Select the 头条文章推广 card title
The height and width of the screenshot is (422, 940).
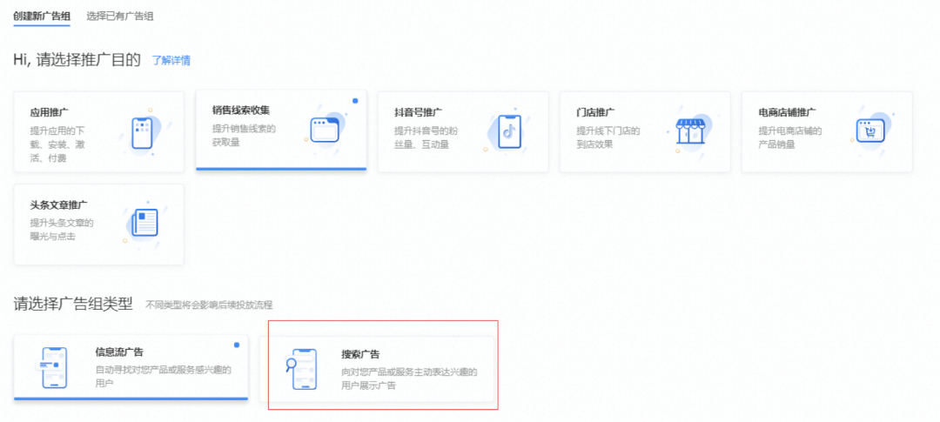[x=58, y=204]
